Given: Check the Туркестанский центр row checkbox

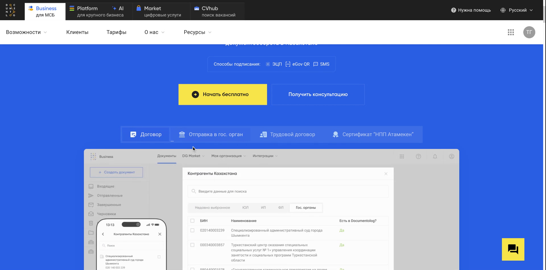Looking at the screenshot, I should pos(193,245).
